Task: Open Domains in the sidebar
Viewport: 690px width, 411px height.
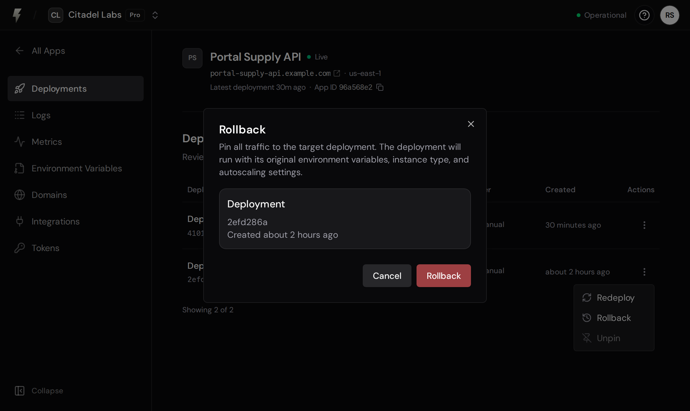Action: click(76, 195)
